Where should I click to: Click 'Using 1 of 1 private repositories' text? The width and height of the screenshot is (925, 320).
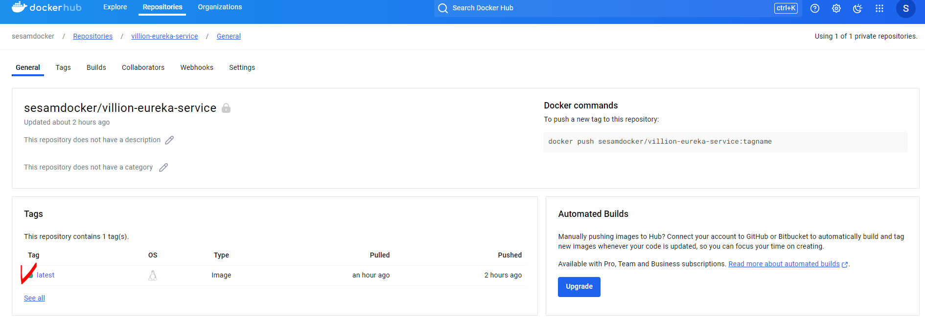tap(866, 36)
